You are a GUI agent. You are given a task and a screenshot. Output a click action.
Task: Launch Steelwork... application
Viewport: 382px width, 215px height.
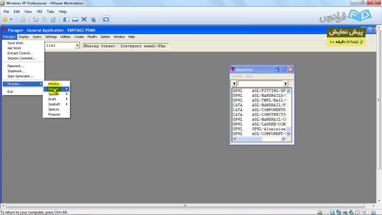click(23, 71)
